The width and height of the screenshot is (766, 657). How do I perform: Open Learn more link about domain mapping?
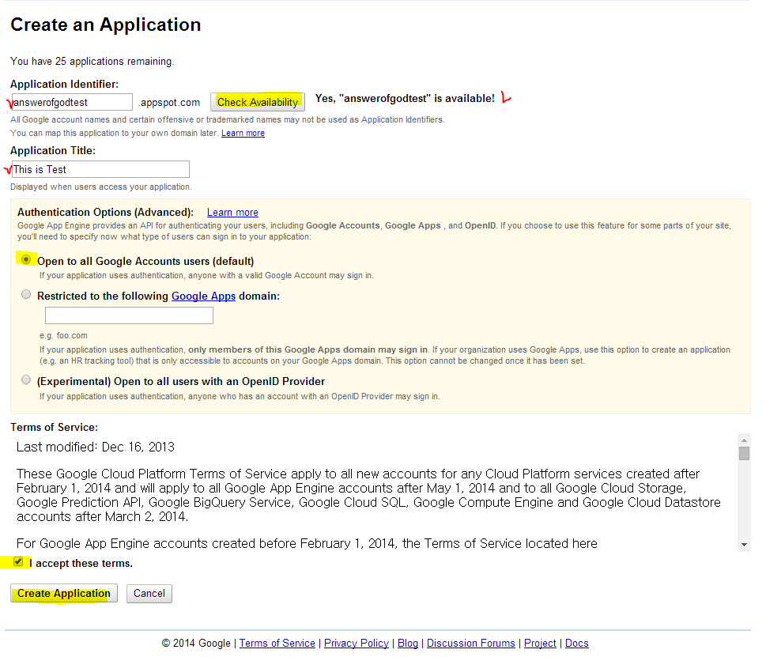(243, 133)
